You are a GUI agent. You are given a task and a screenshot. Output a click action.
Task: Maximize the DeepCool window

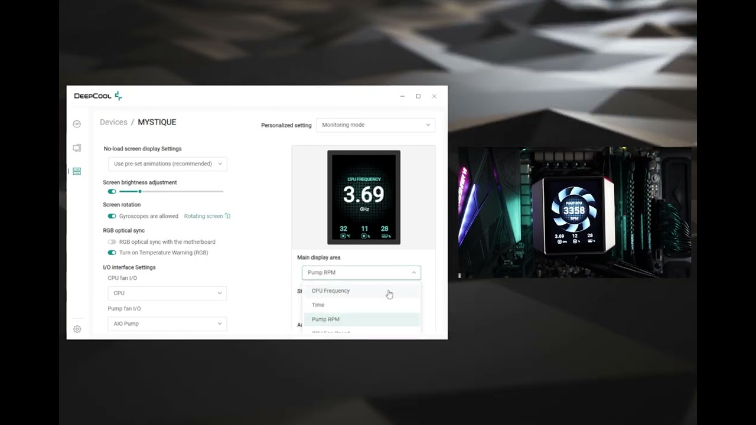click(418, 96)
